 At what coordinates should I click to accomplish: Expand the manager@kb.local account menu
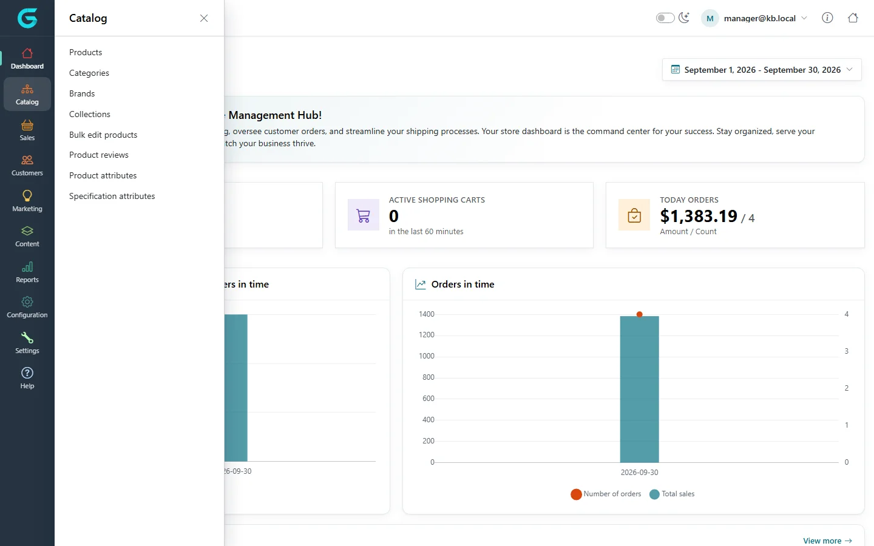(x=754, y=18)
